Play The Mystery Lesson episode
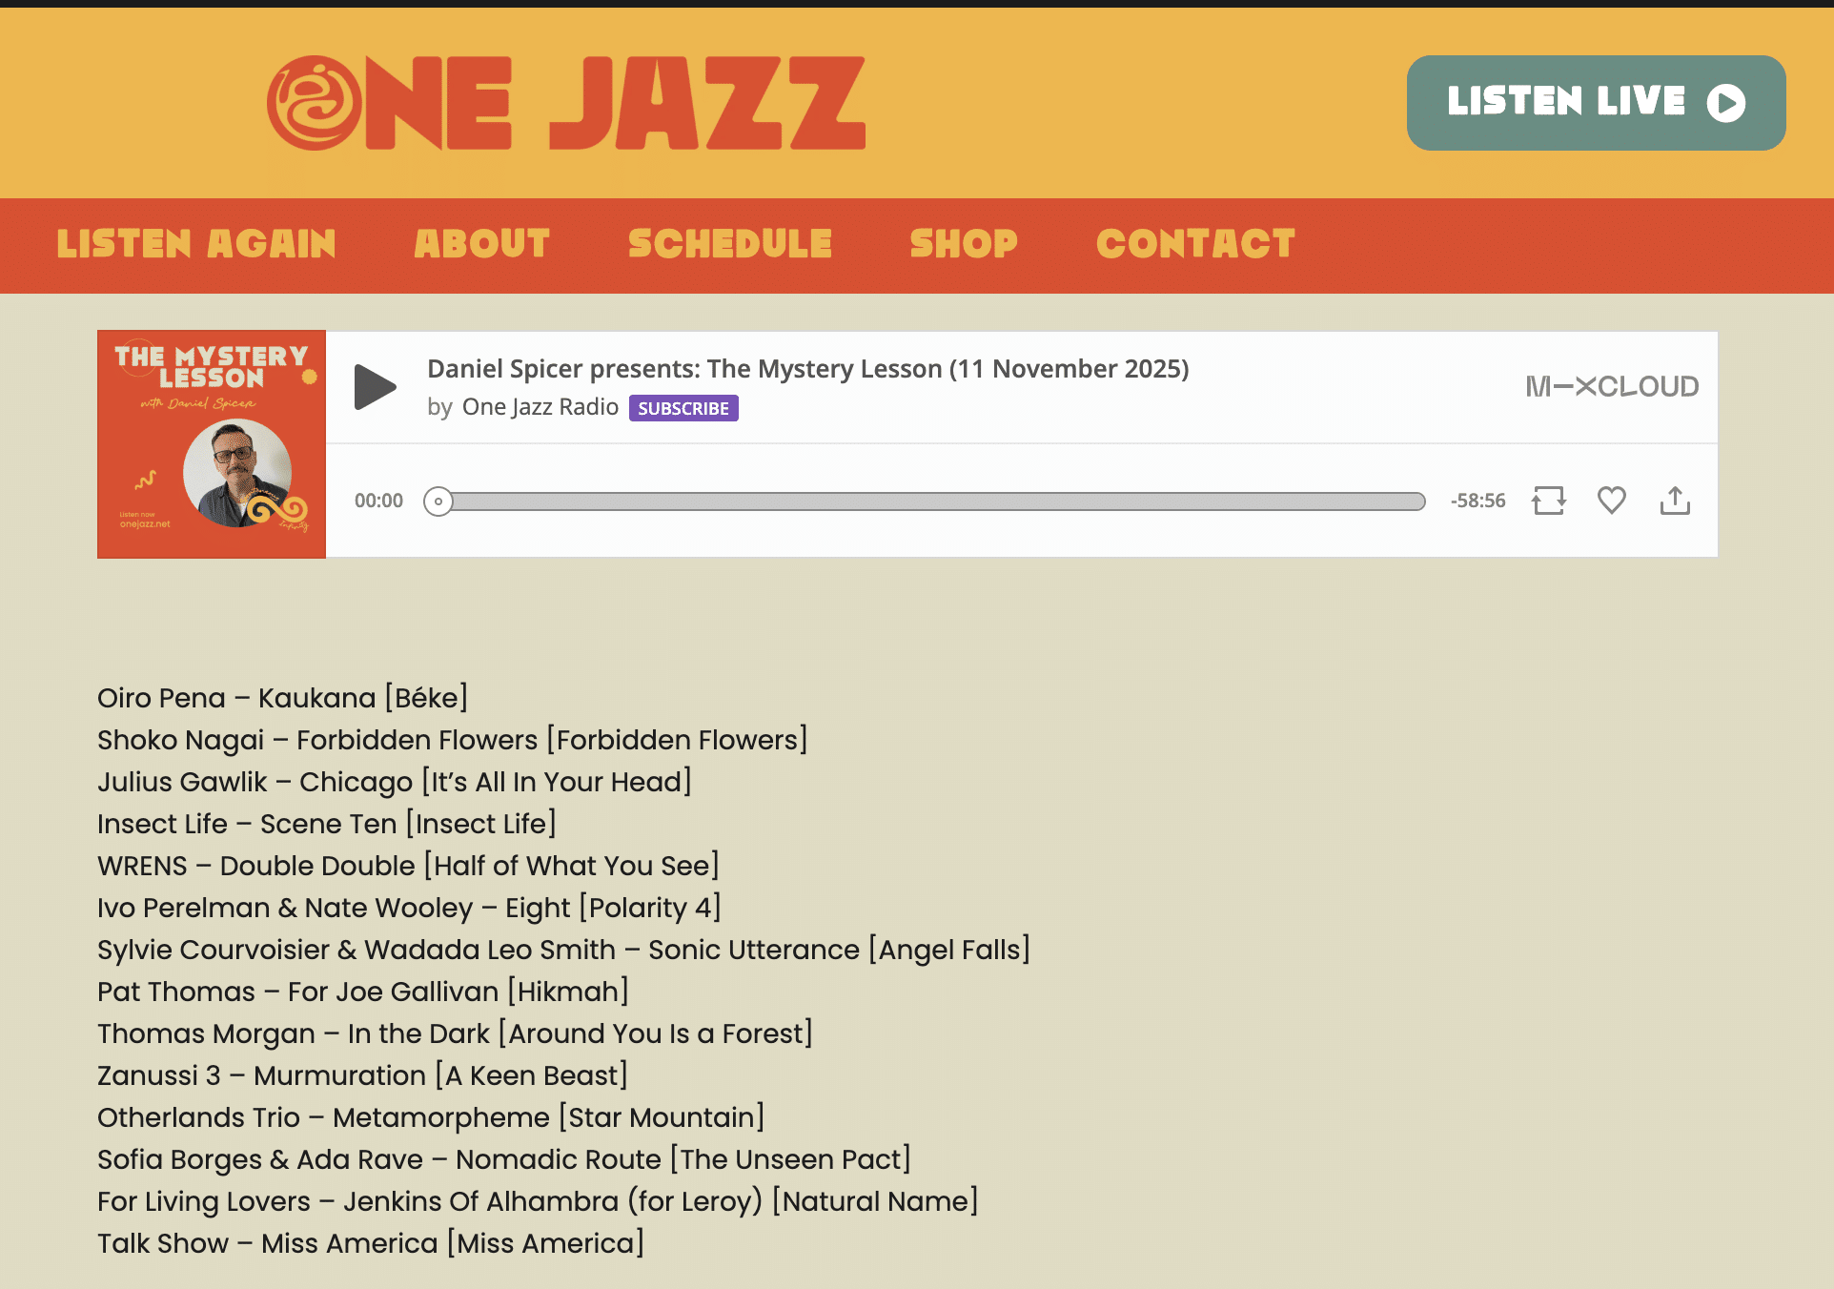This screenshot has width=1834, height=1289. click(x=375, y=387)
